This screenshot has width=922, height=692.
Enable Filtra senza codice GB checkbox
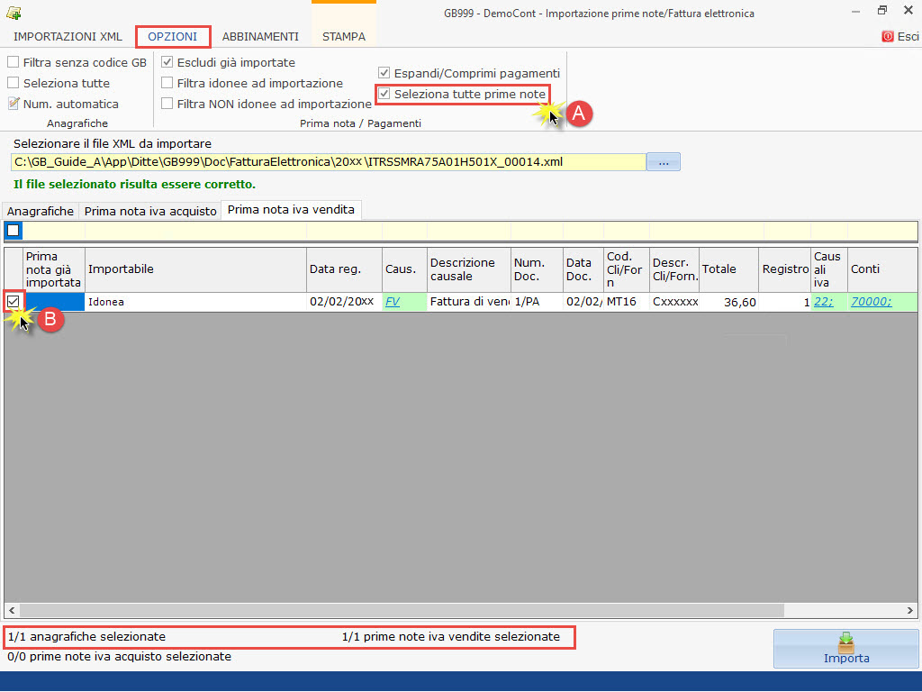tap(14, 62)
